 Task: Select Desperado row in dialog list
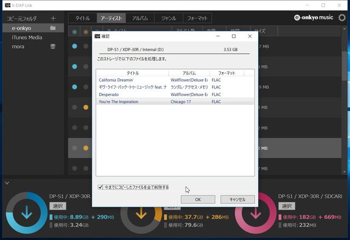click(175, 94)
